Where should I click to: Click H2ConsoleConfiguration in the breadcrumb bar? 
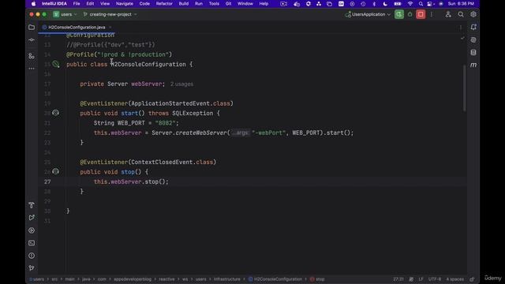(x=275, y=279)
